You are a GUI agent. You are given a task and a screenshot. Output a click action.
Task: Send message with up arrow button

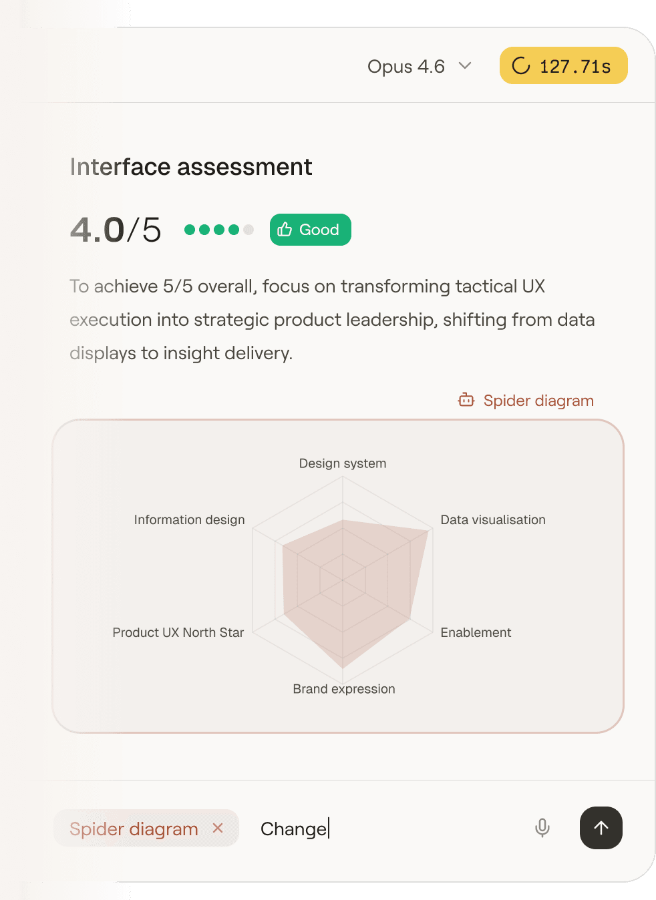(x=601, y=828)
